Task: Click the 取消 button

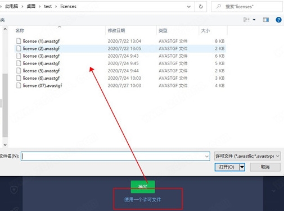Action: (x=265, y=167)
